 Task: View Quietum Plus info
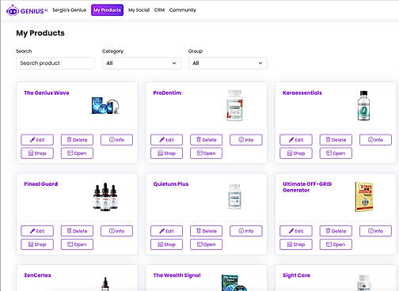coord(246,231)
